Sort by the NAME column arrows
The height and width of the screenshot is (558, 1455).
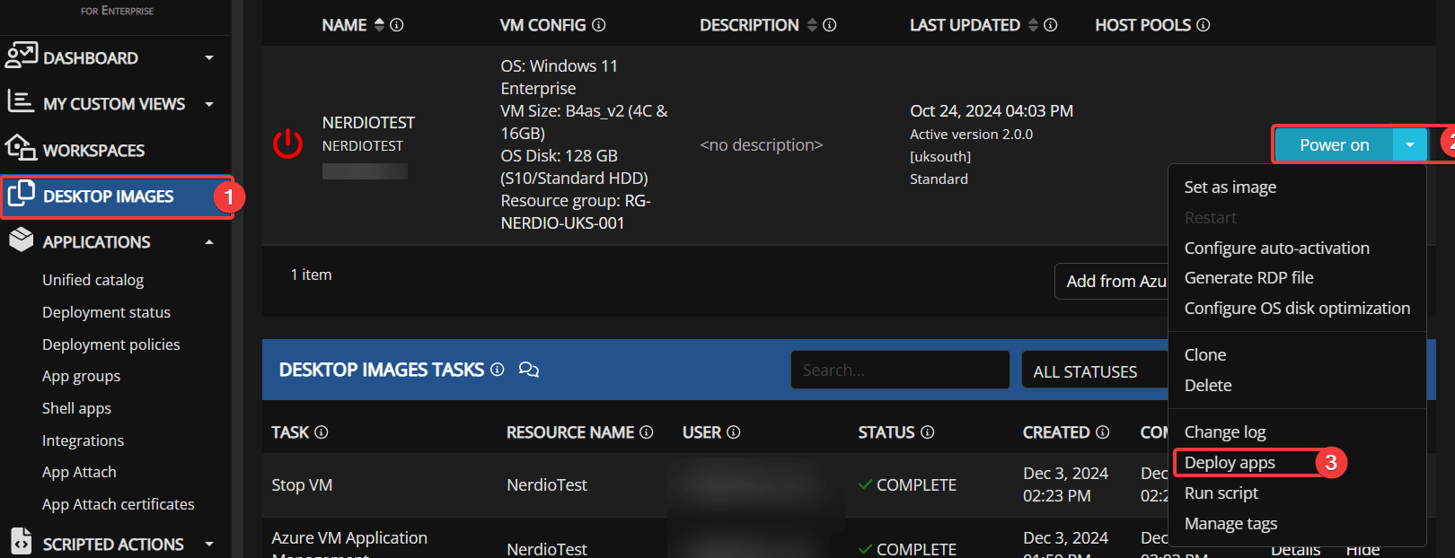click(x=379, y=25)
